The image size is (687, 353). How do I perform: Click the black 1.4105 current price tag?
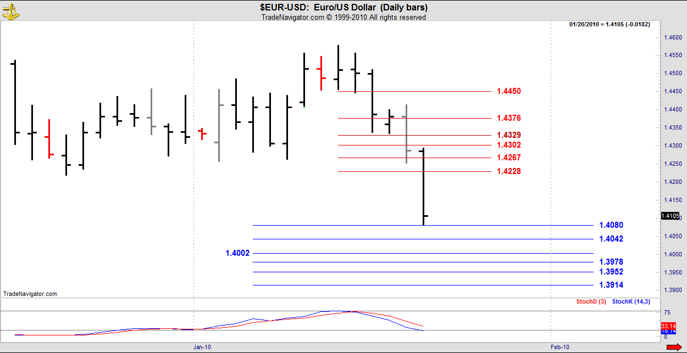[670, 216]
